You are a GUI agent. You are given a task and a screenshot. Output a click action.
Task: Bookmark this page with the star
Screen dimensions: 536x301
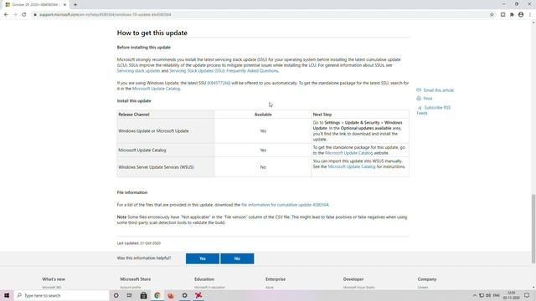(492, 15)
